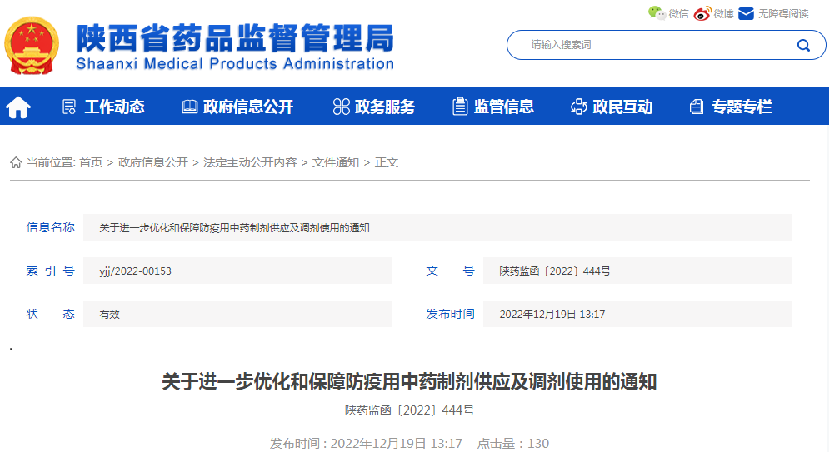Click the national emblem logo
The width and height of the screenshot is (829, 452).
pos(32,46)
